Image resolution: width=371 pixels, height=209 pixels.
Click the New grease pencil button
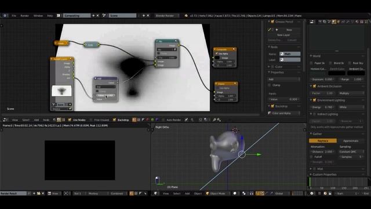click(289, 30)
